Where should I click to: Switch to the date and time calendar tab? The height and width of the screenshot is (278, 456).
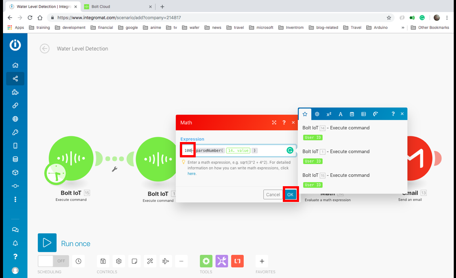pyautogui.click(x=352, y=114)
